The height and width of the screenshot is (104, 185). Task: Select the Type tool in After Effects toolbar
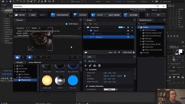(x=35, y=1)
